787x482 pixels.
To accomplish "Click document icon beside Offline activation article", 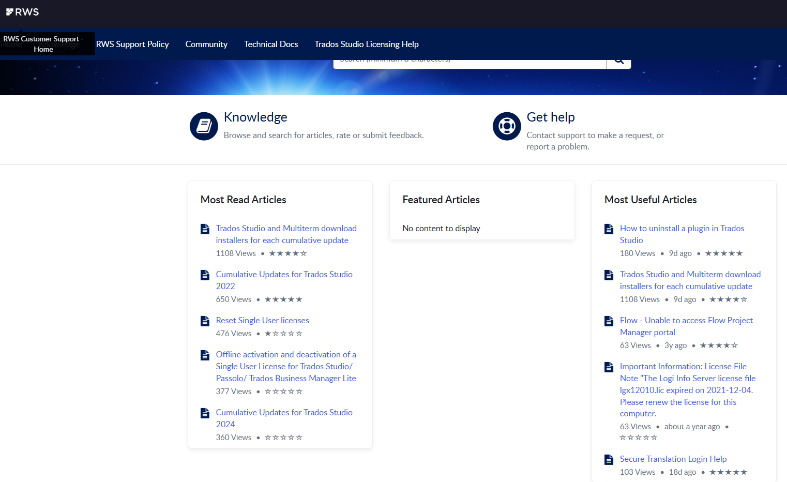I will pos(205,355).
